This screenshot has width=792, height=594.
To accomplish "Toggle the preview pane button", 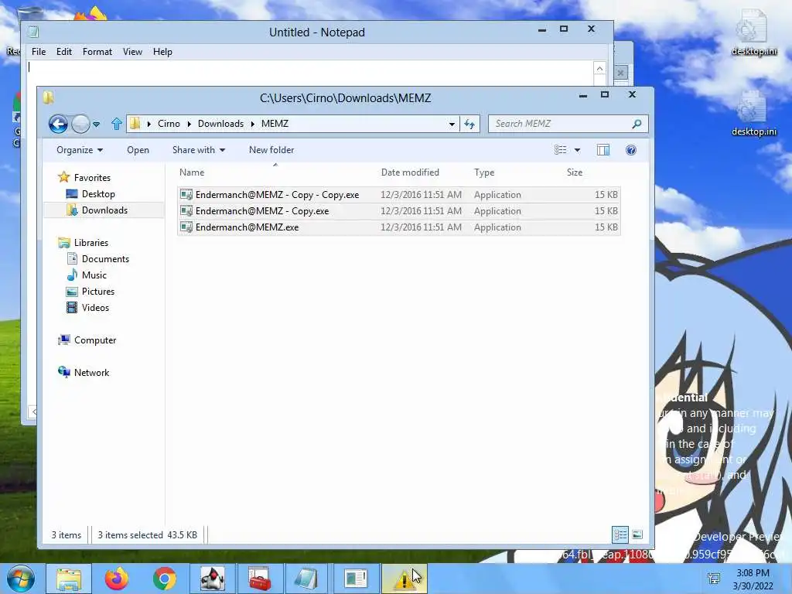I will pos(603,150).
